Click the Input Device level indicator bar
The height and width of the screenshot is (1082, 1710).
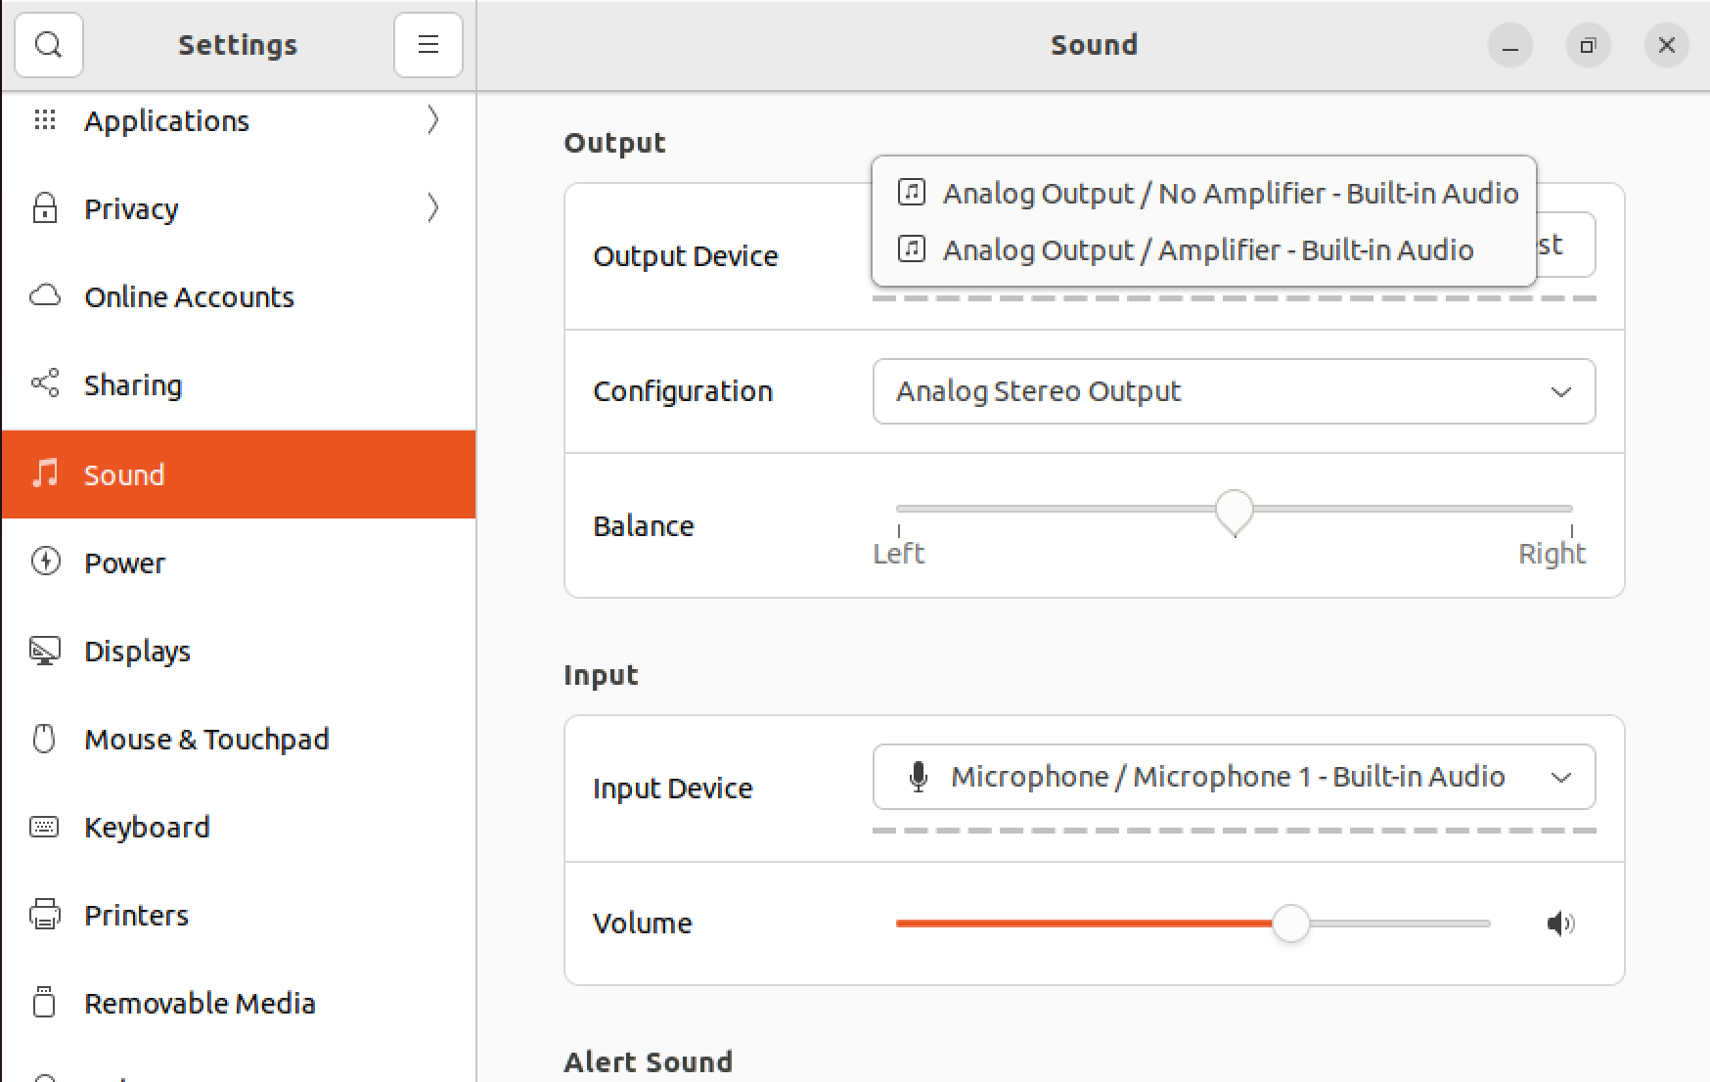(x=1234, y=831)
